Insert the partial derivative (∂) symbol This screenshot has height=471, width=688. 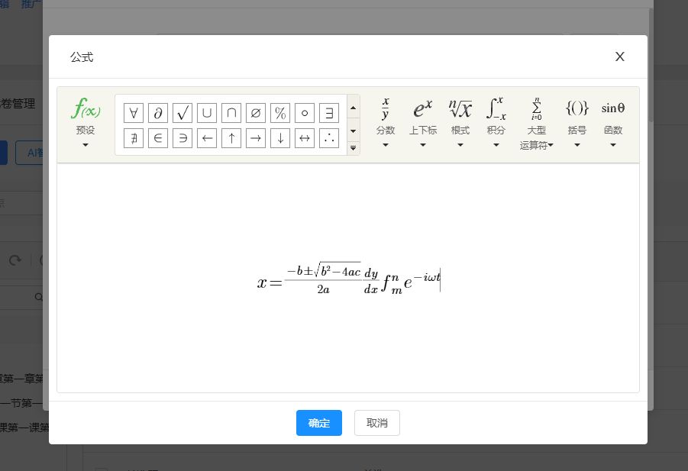click(x=158, y=113)
